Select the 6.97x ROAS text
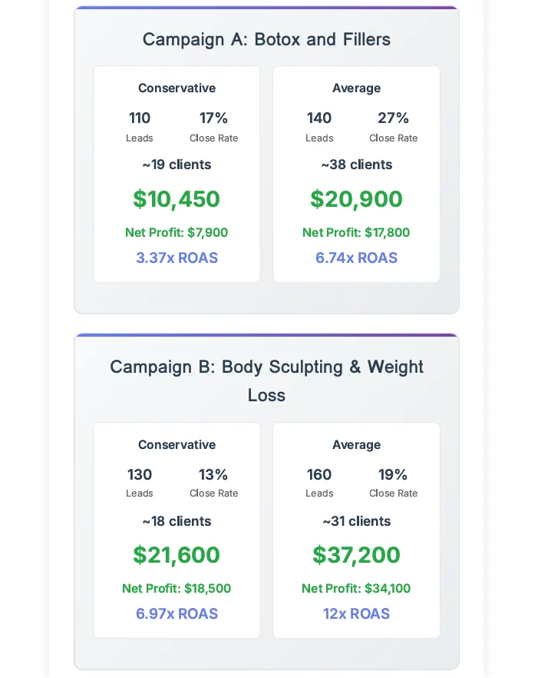538x678 pixels. point(177,613)
